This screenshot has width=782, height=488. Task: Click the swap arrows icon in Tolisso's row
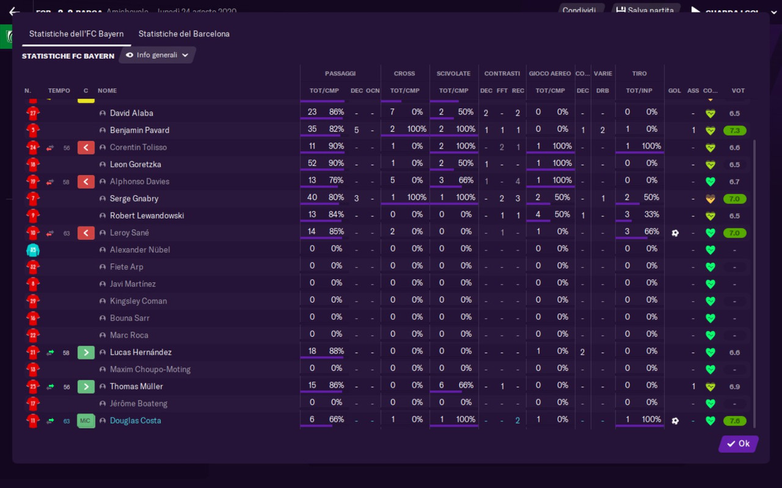click(50, 148)
